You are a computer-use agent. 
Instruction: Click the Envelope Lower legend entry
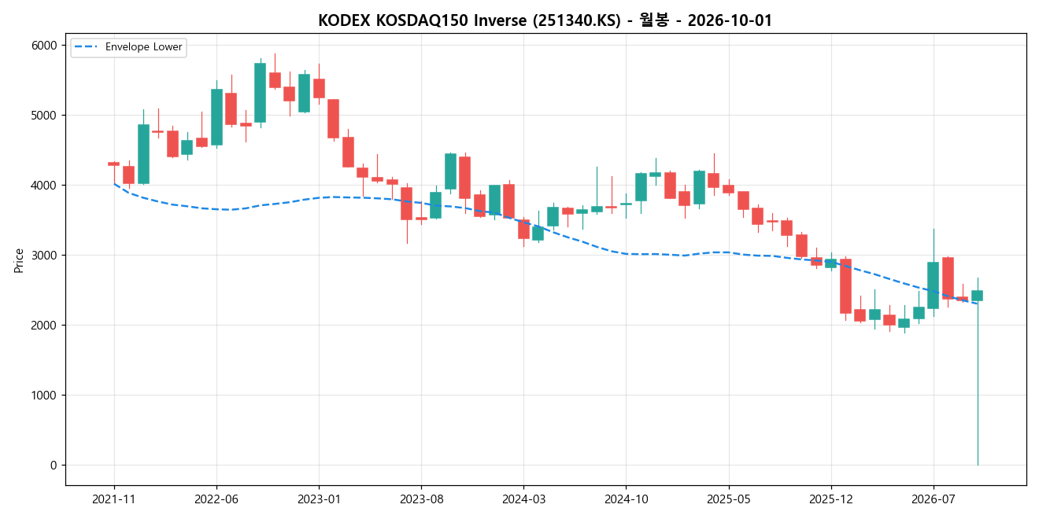pyautogui.click(x=128, y=47)
